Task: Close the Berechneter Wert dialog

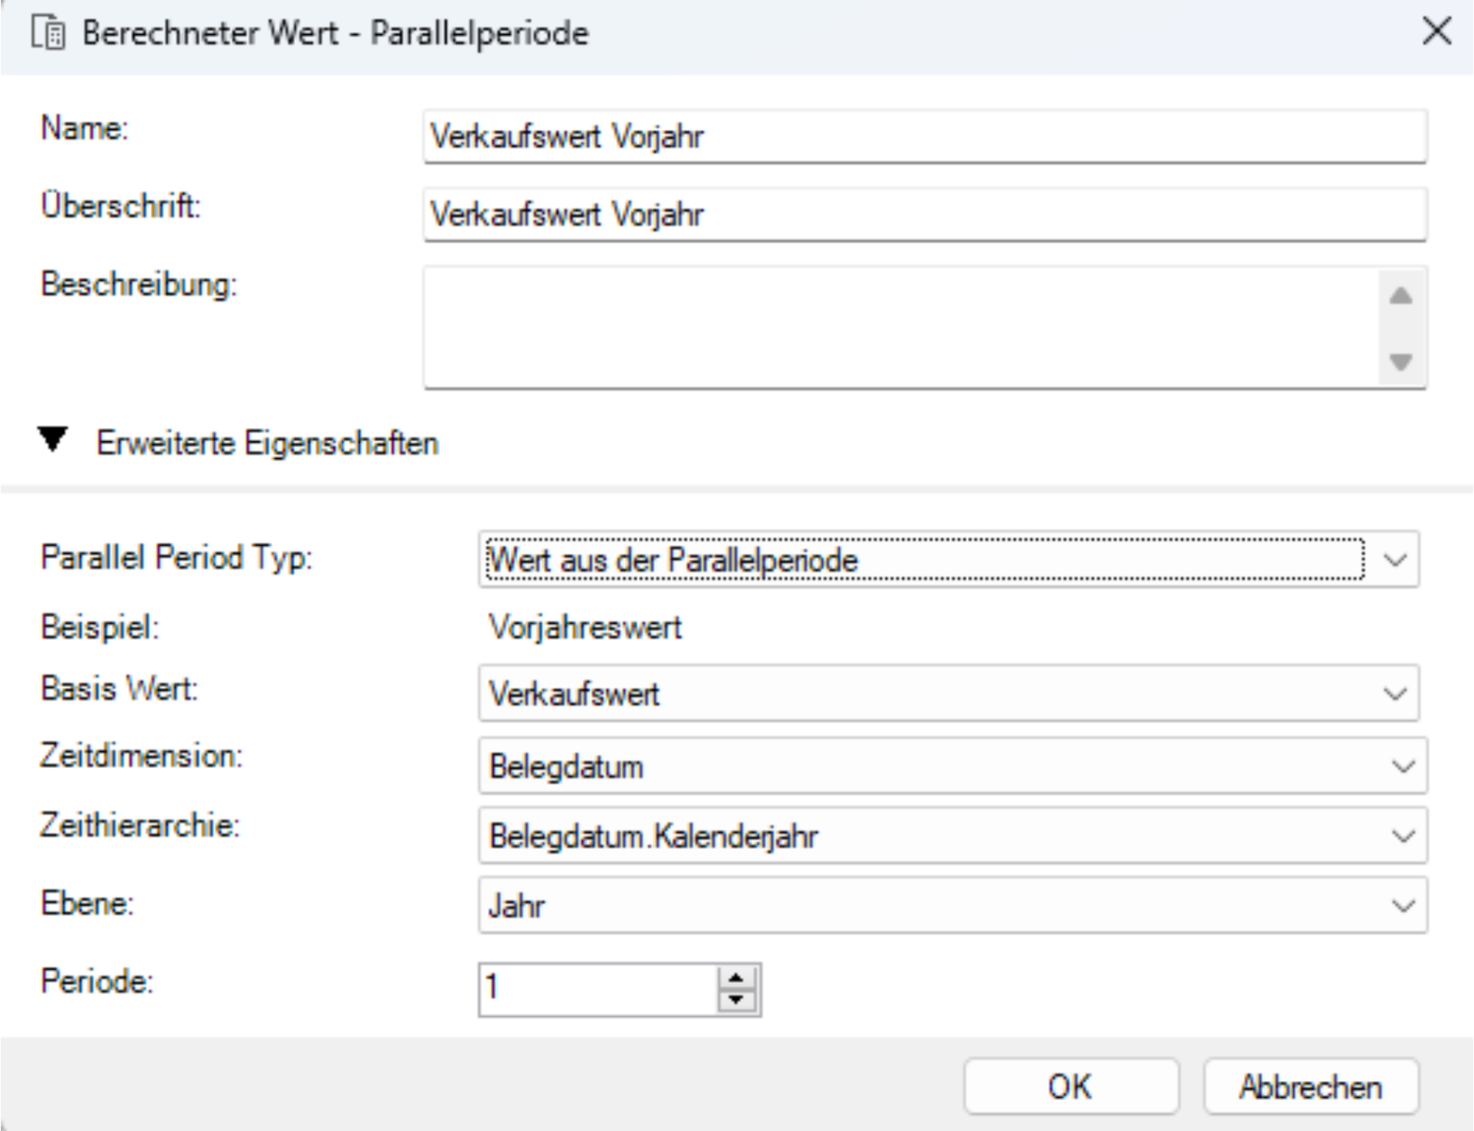Action: click(x=1436, y=32)
